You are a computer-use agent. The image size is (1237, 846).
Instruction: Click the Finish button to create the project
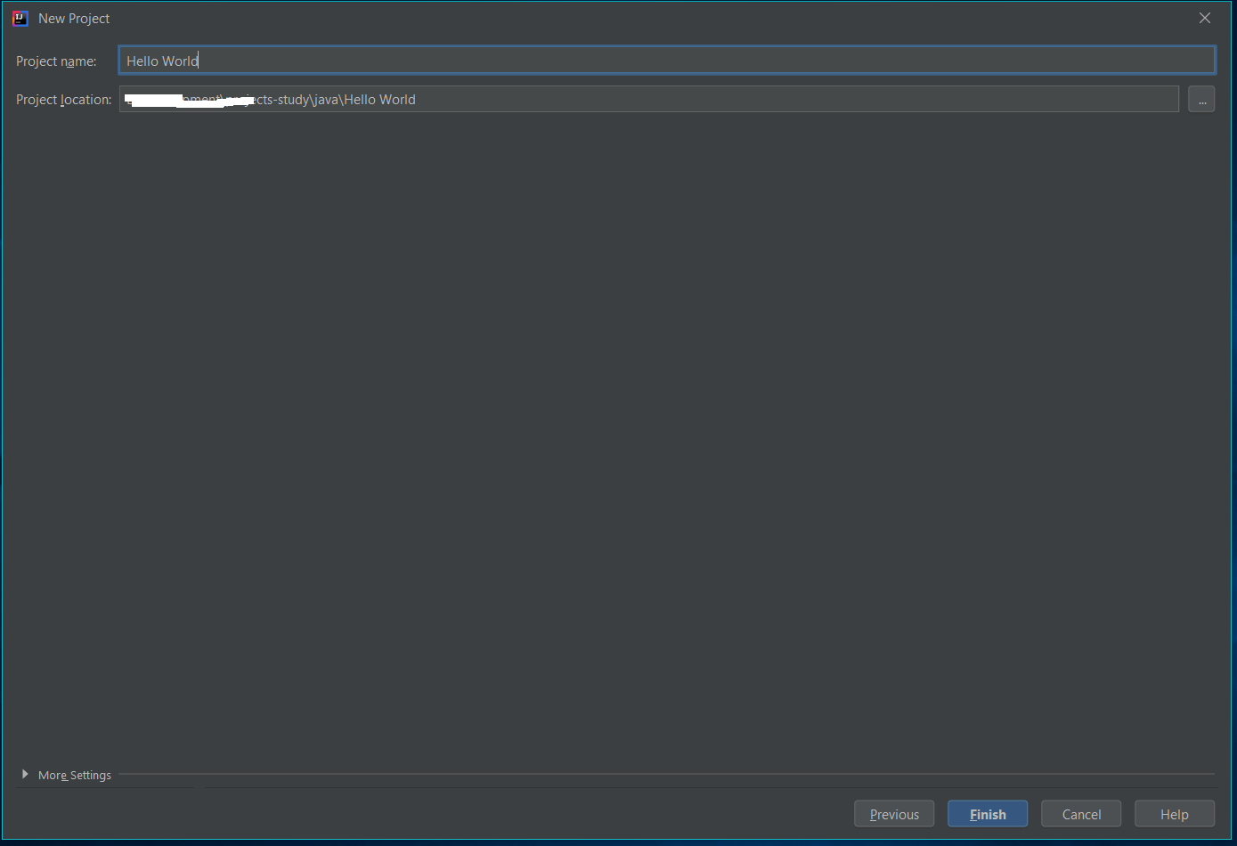click(987, 813)
